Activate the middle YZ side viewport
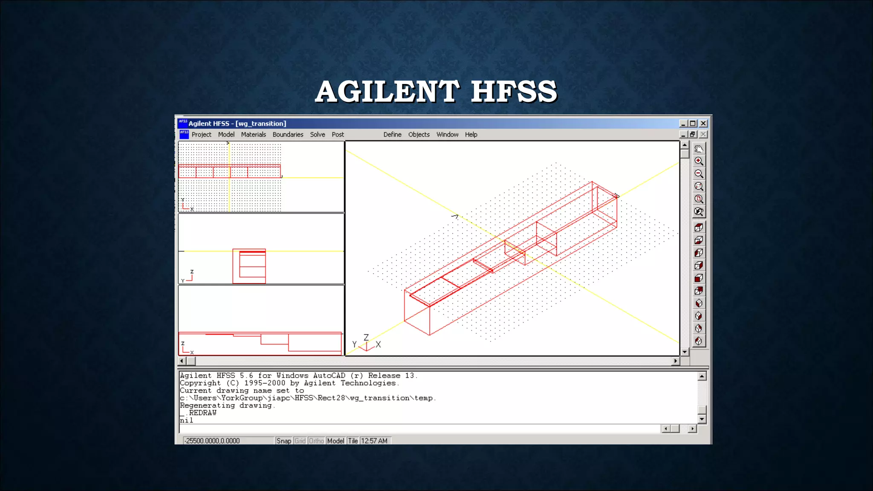873x491 pixels. (261, 249)
